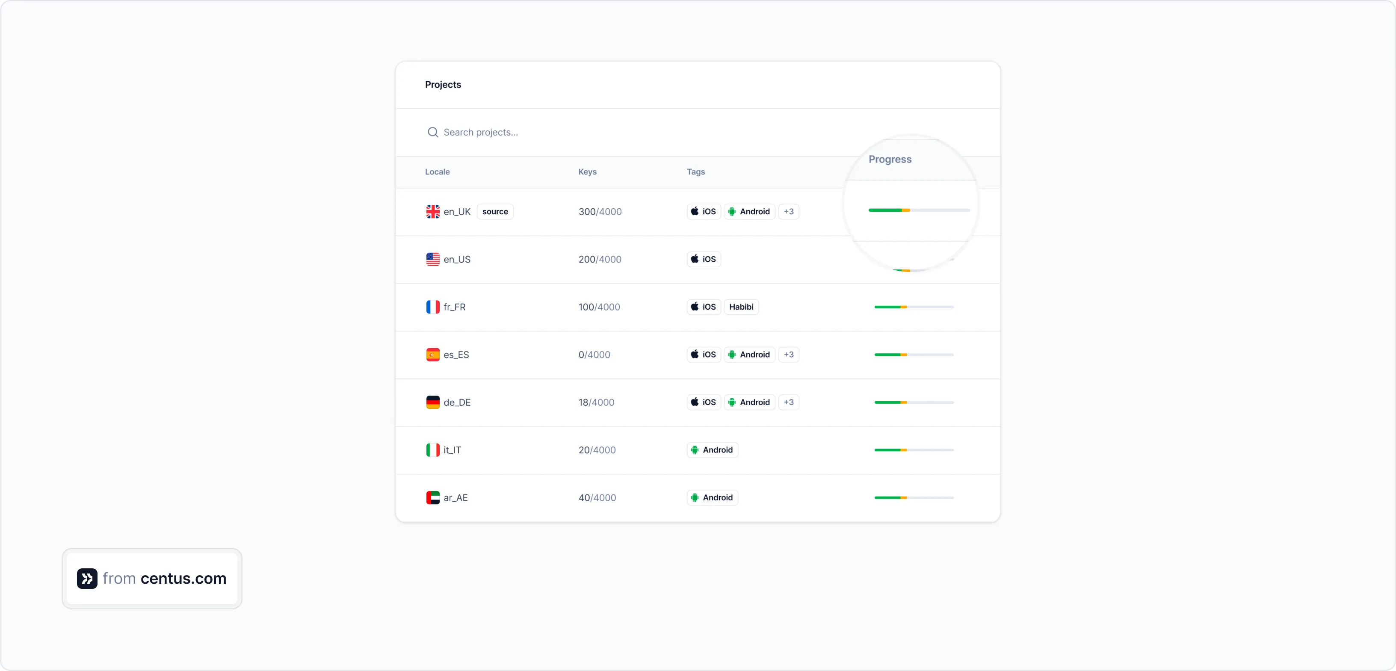Click the US flag on the en_US row
This screenshot has height=671, width=1396.
point(433,259)
